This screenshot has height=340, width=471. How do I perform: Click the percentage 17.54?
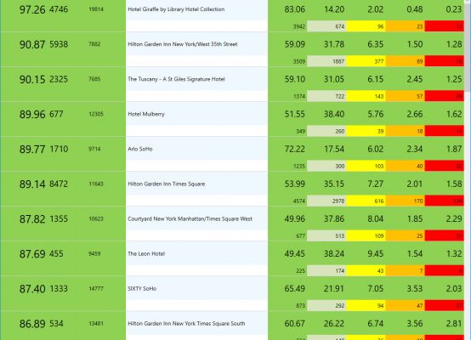coord(334,149)
